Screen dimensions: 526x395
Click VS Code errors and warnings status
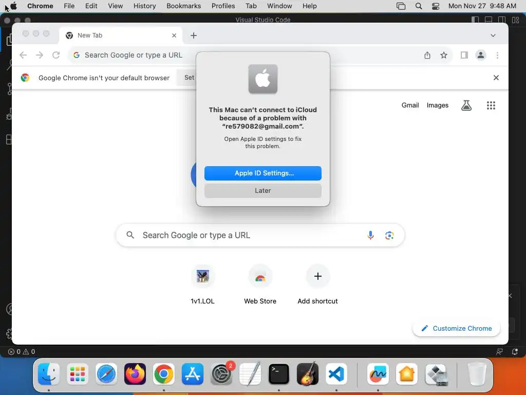(x=22, y=352)
